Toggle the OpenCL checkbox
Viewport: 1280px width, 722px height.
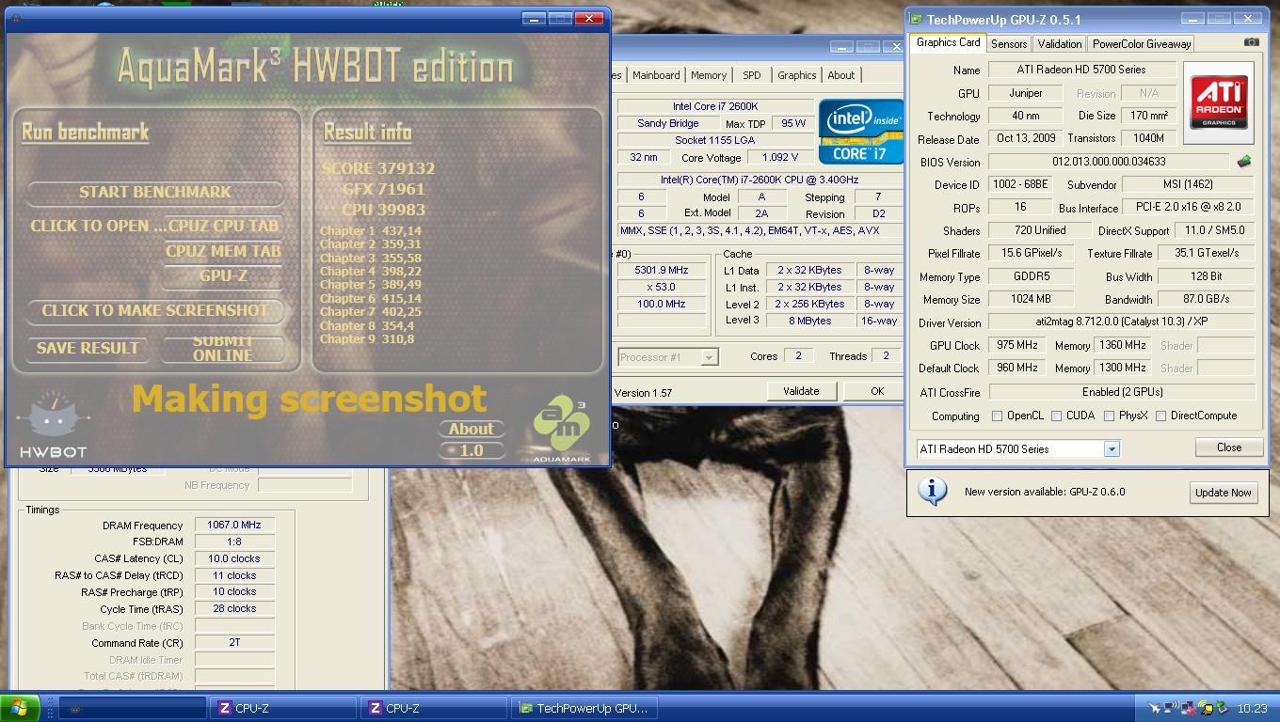997,416
